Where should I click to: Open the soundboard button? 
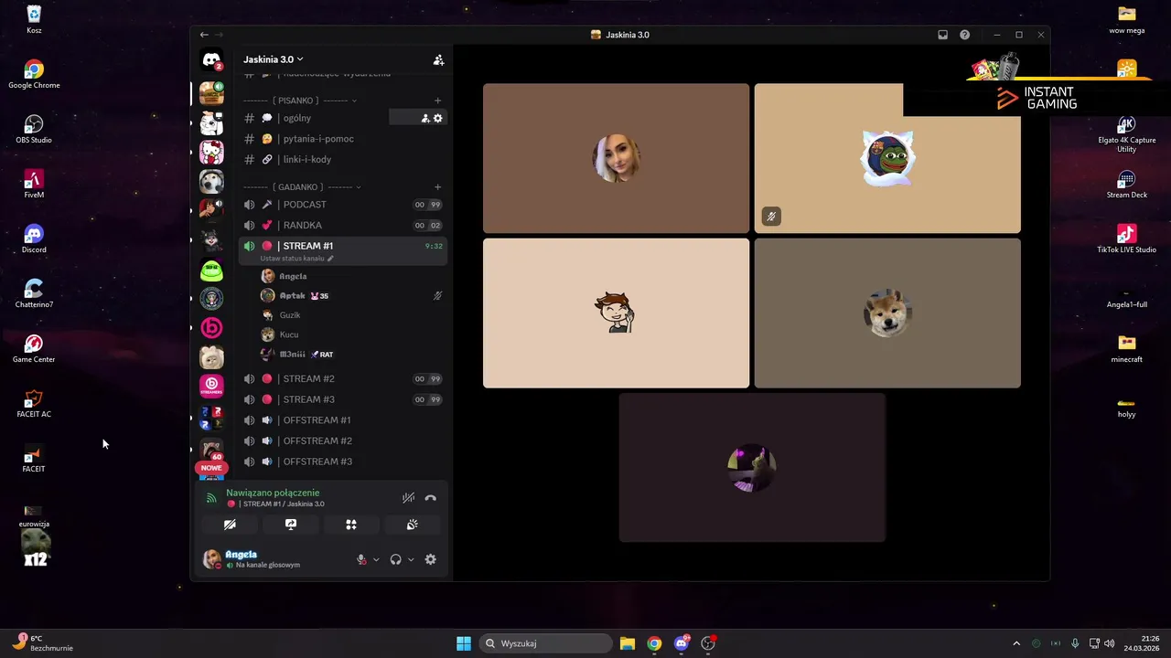413,525
